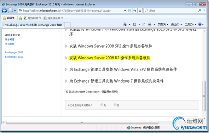Click the 访问论坛 link in sidebar
This screenshot has height=133, width=209.
[10, 44]
